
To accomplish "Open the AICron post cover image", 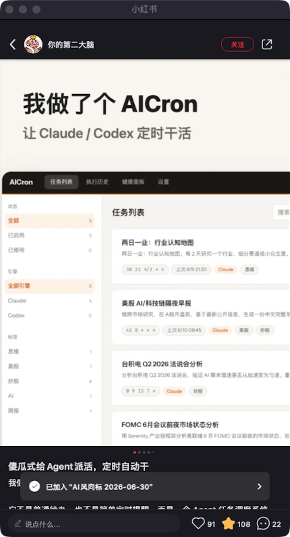I will coord(145,253).
